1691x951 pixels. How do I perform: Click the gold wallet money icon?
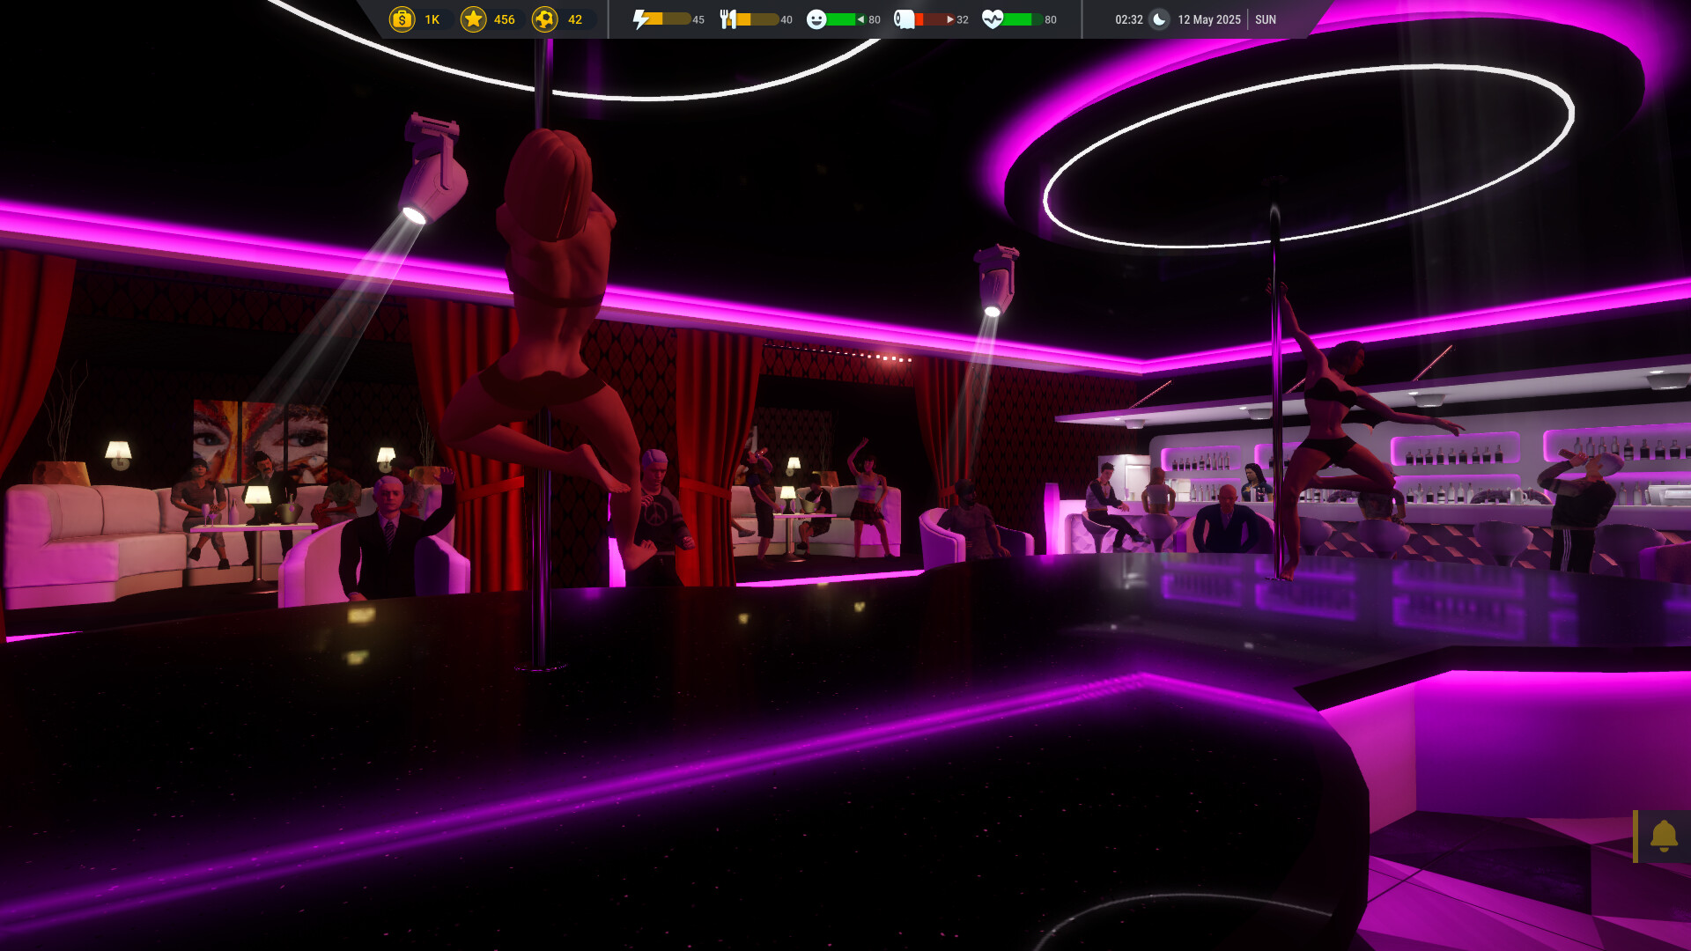click(402, 18)
